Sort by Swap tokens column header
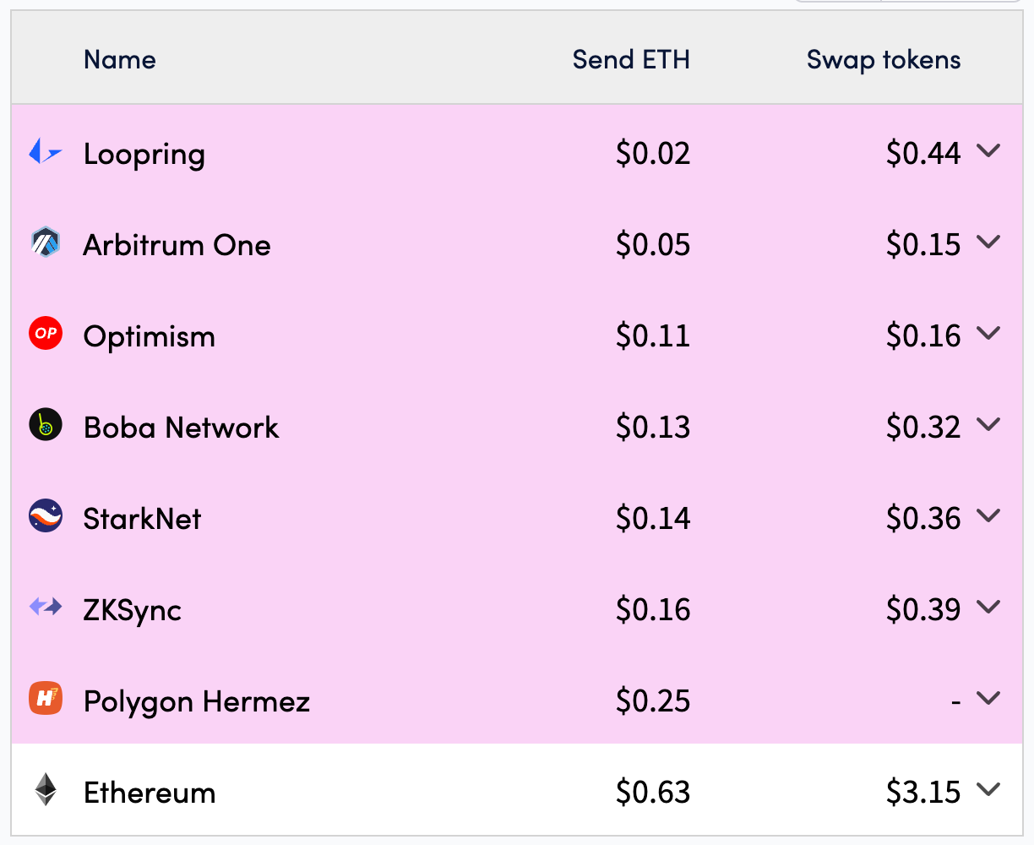This screenshot has width=1034, height=845. coord(883,60)
